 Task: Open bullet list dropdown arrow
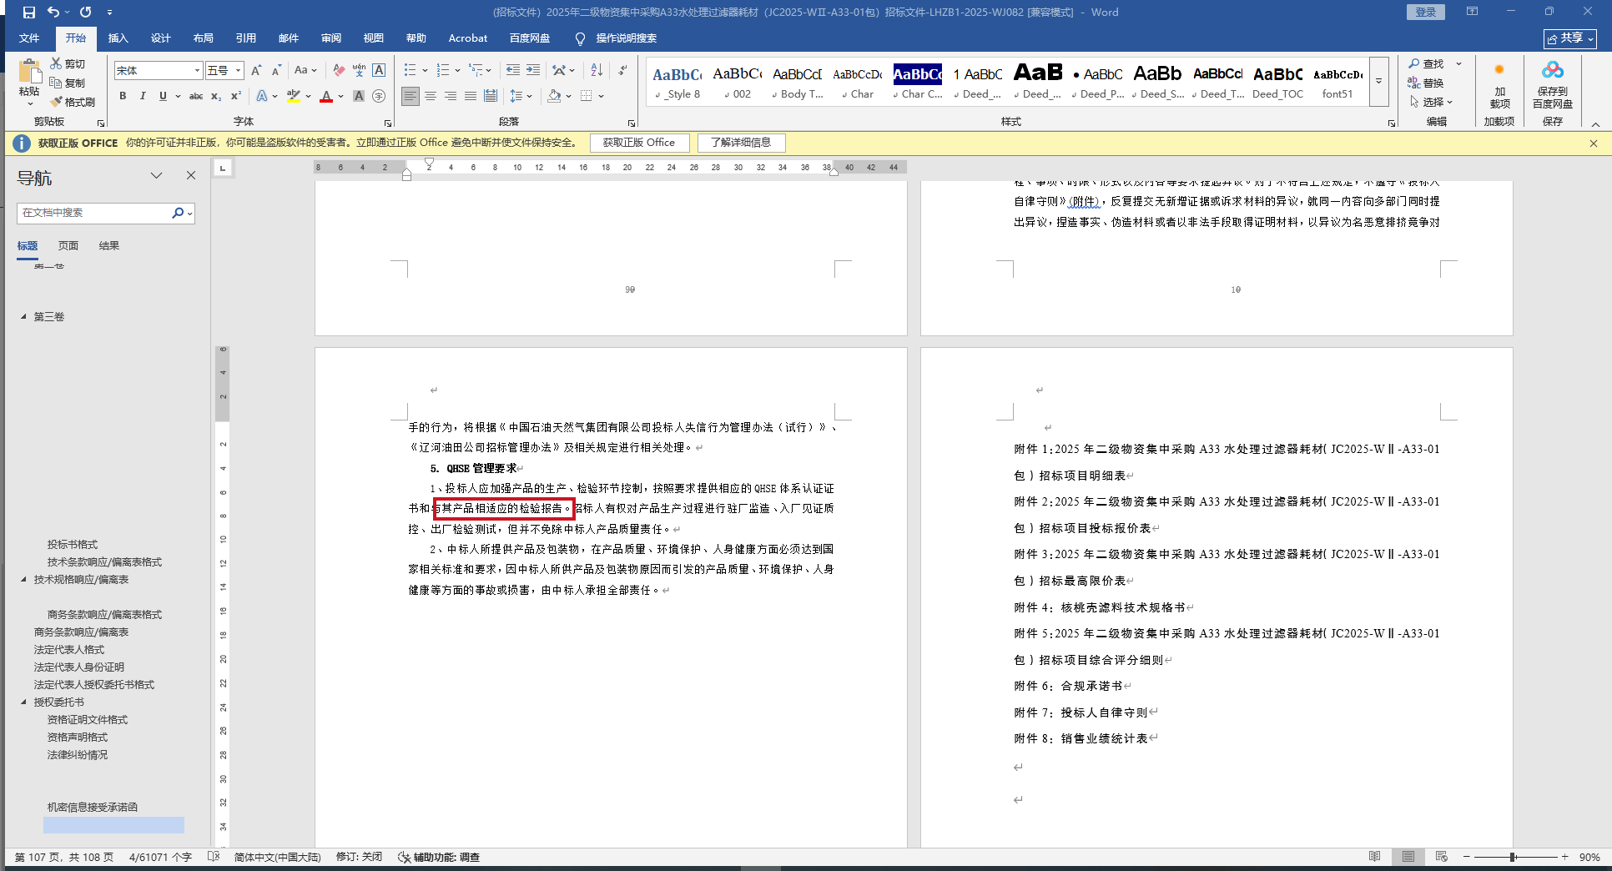(425, 70)
